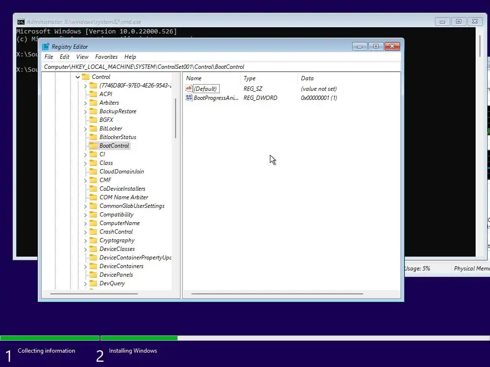
Task: Select the BitLocker key label
Action: point(111,129)
